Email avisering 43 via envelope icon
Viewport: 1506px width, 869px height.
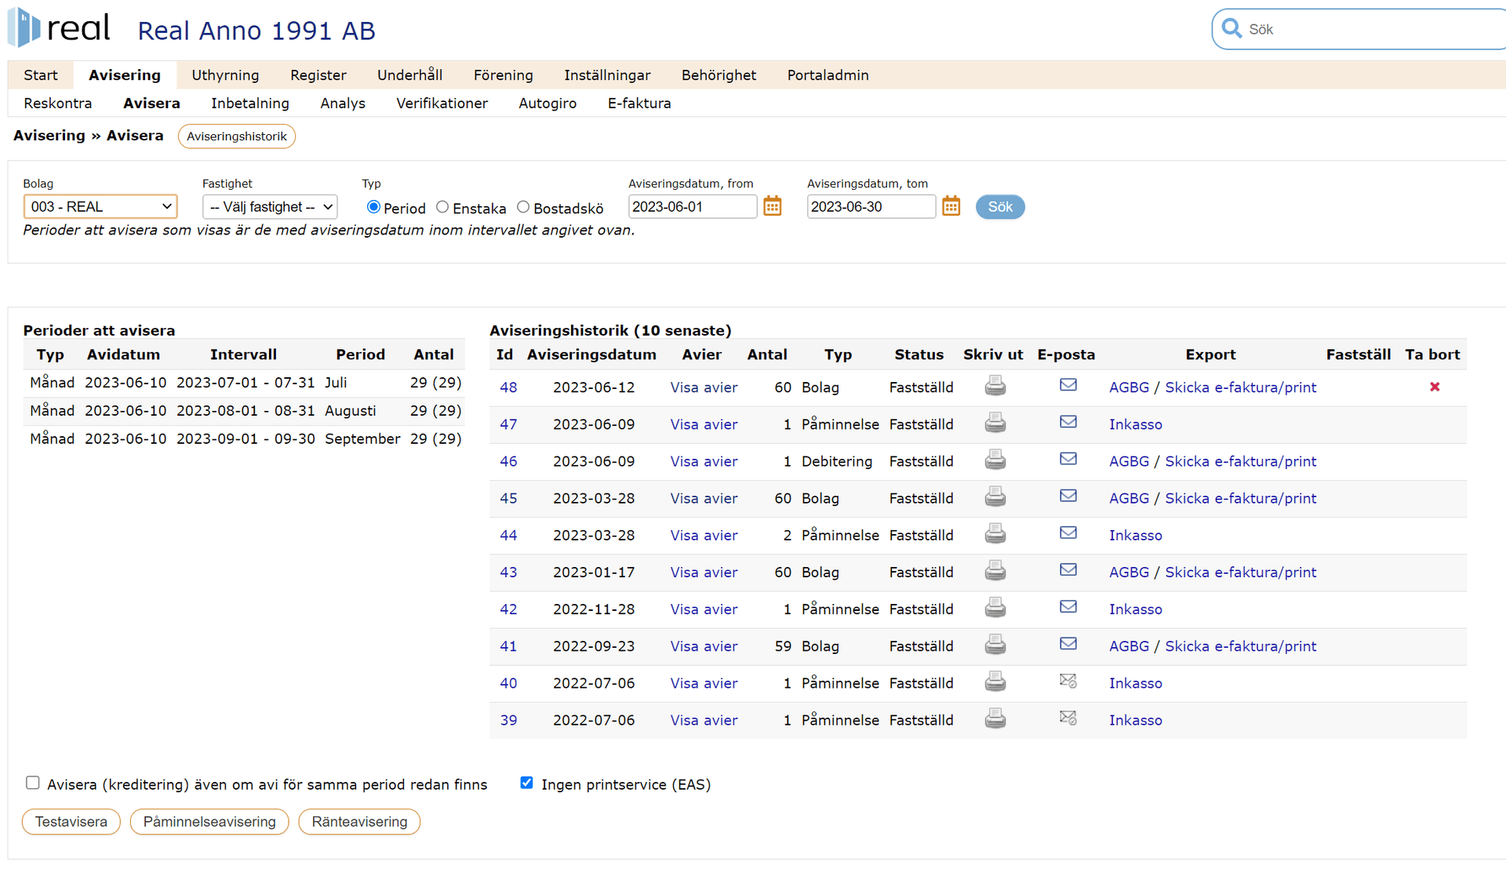tap(1068, 570)
